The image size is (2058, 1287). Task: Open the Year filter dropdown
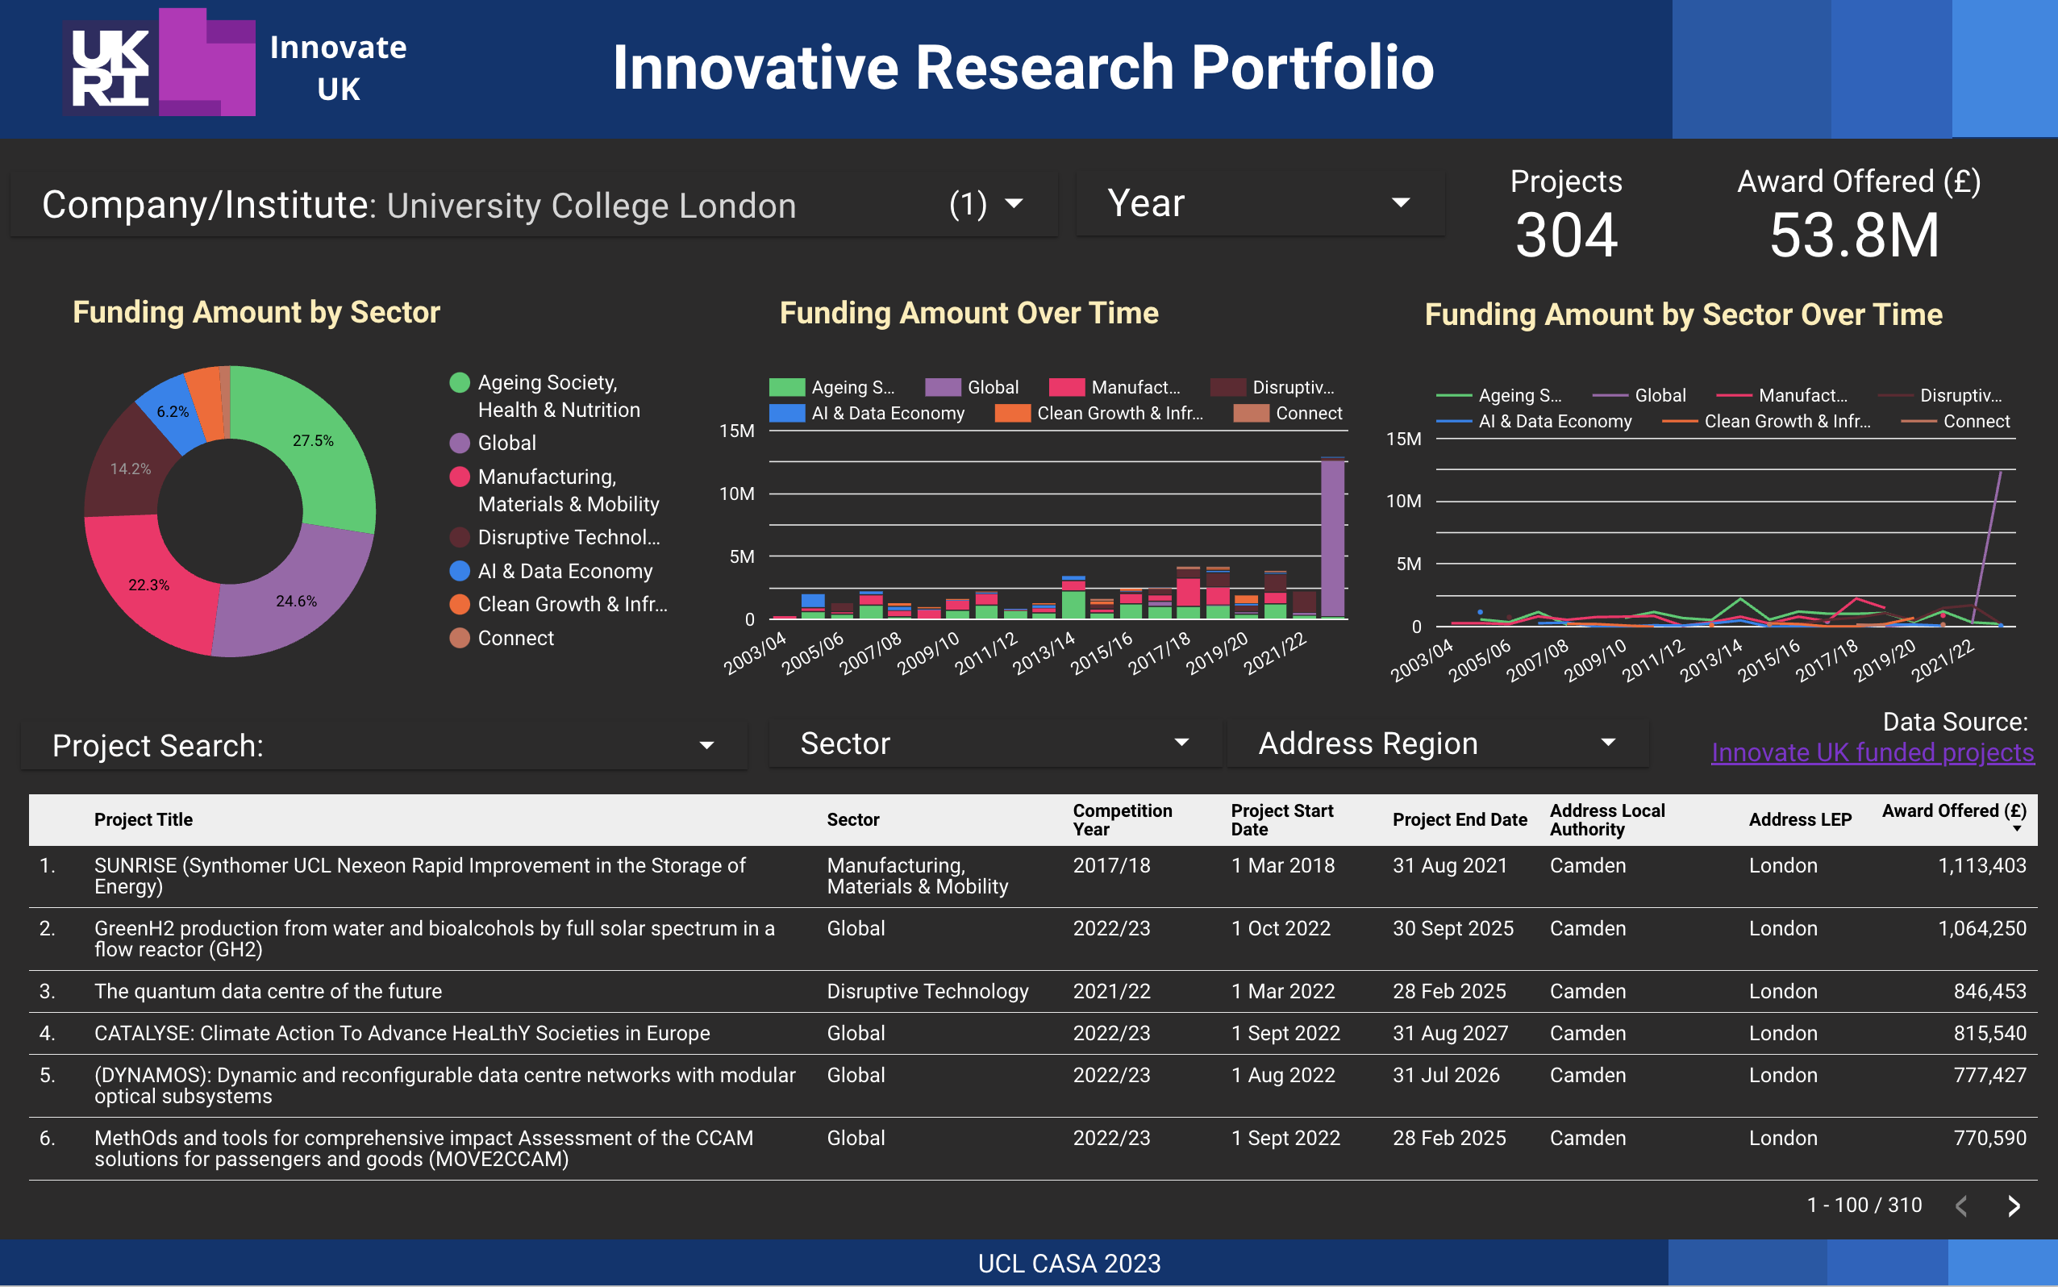point(1260,203)
